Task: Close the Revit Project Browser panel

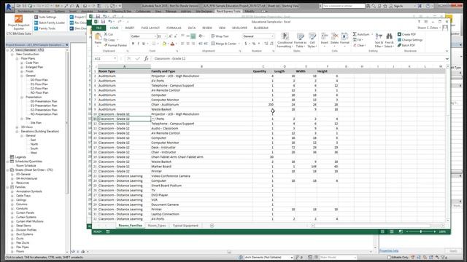Action: click(x=66, y=45)
